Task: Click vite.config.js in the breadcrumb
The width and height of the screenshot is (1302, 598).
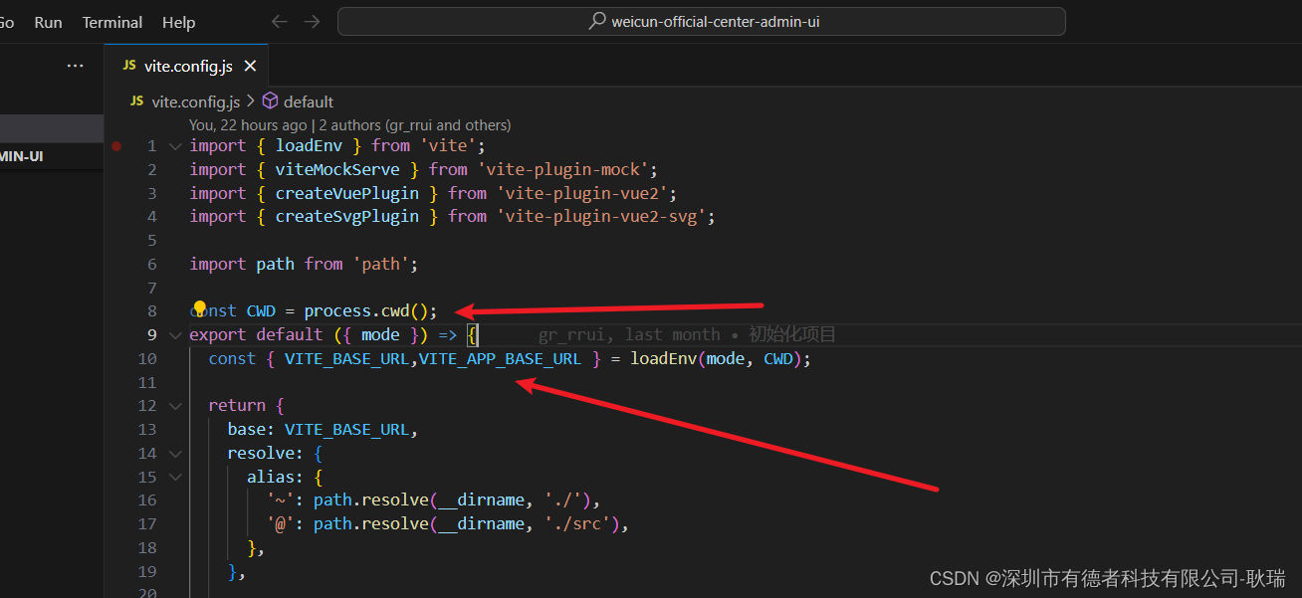Action: click(196, 101)
